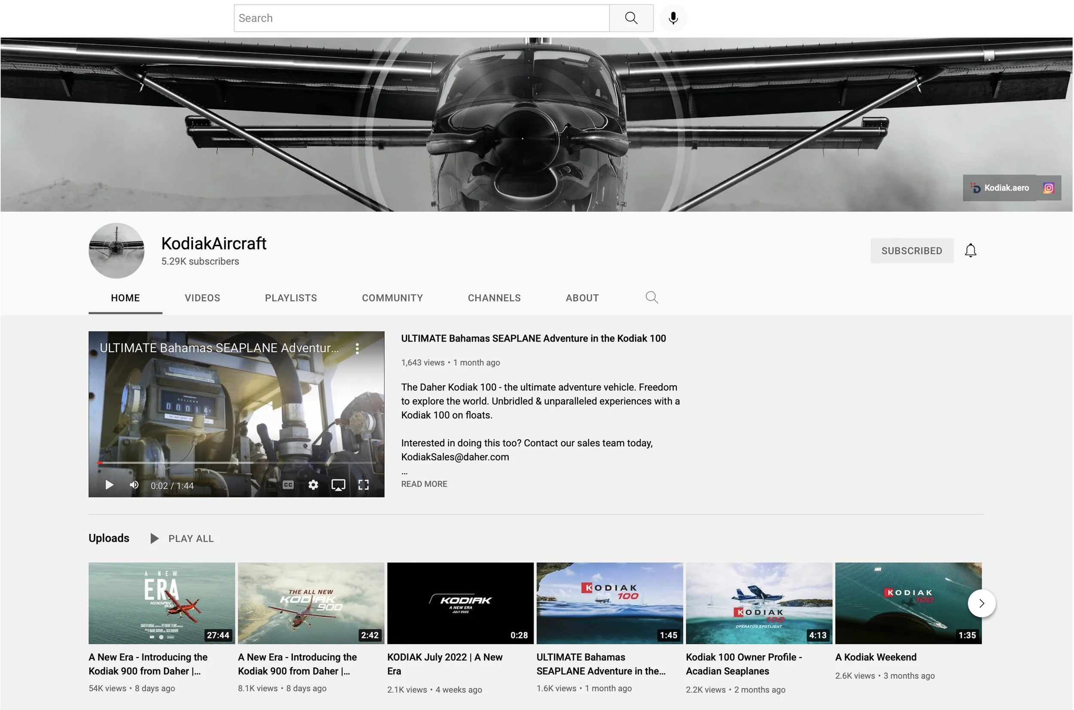This screenshot has width=1074, height=710.
Task: Click the Play All triangle icon
Action: click(x=154, y=538)
